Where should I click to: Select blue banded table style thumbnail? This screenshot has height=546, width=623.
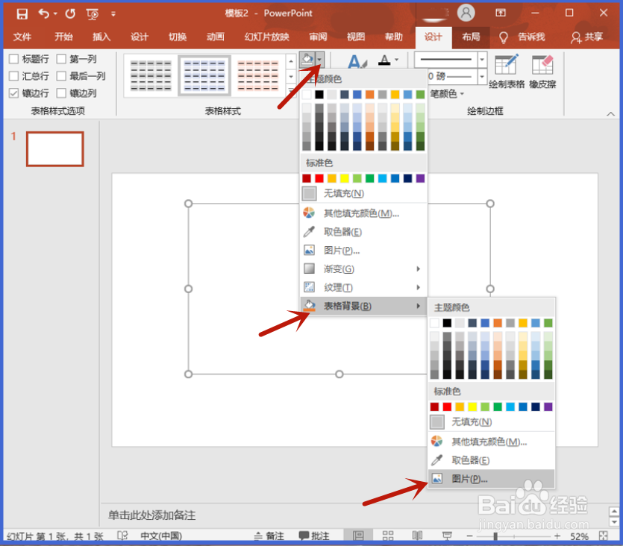[204, 75]
